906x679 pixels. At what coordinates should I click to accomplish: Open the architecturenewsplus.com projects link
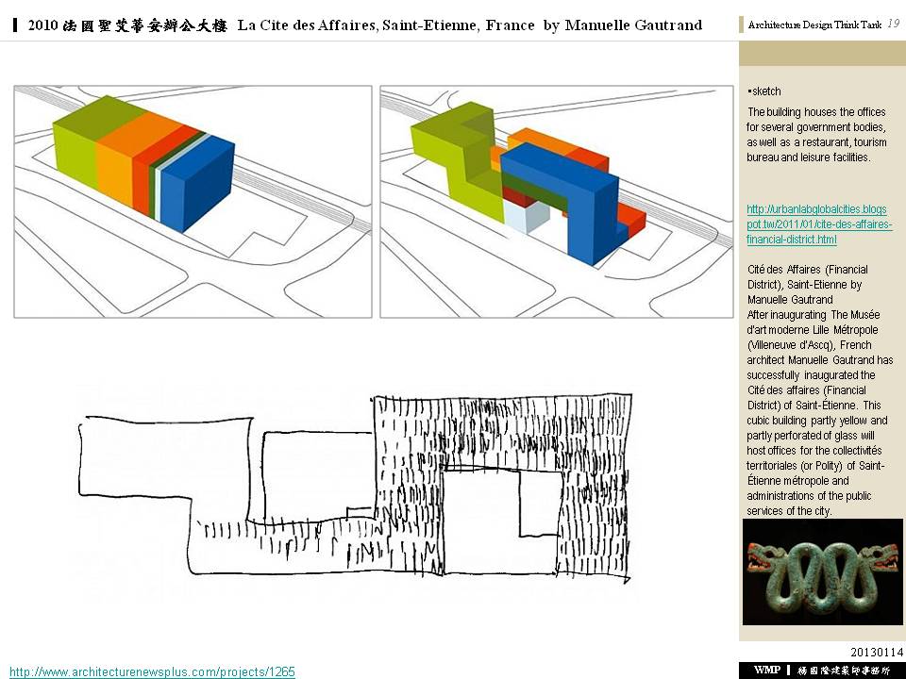[152, 671]
